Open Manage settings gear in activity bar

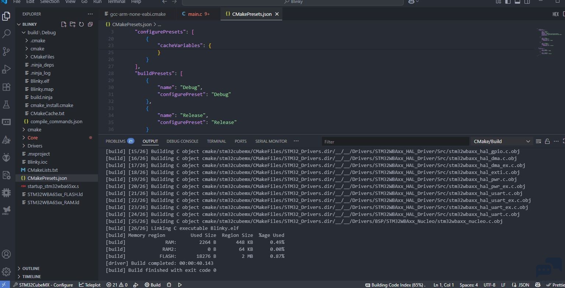click(x=6, y=272)
